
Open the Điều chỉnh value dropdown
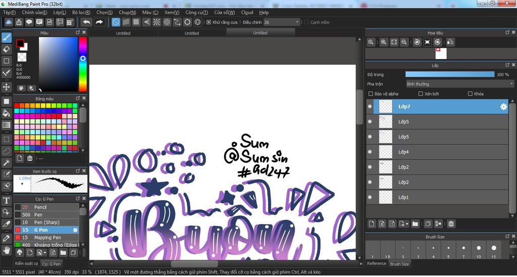pos(282,22)
